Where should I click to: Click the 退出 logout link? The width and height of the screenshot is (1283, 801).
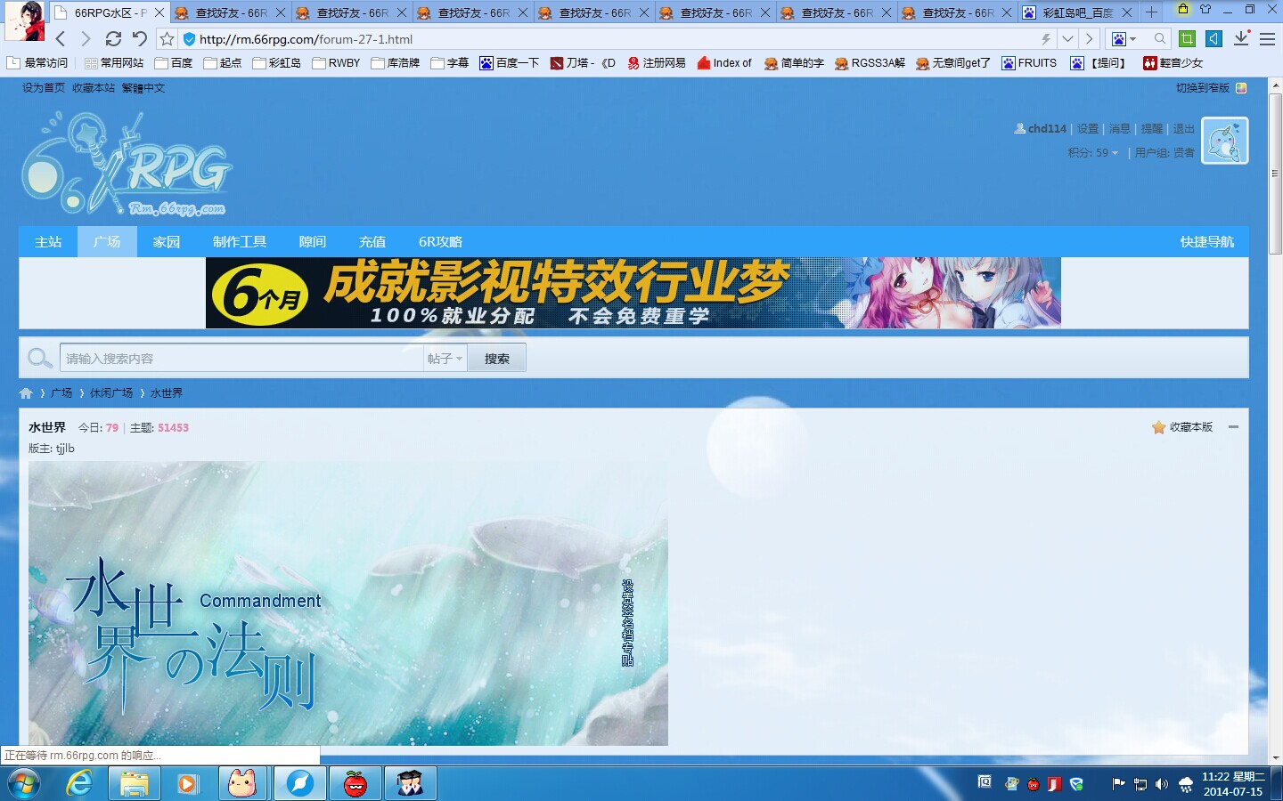[x=1183, y=129]
